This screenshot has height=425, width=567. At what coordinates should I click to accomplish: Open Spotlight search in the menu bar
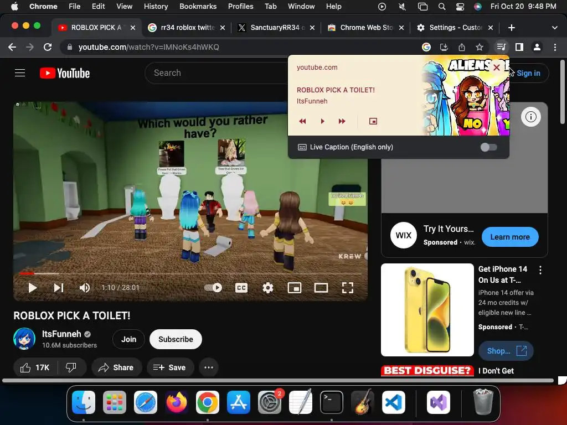coord(441,7)
